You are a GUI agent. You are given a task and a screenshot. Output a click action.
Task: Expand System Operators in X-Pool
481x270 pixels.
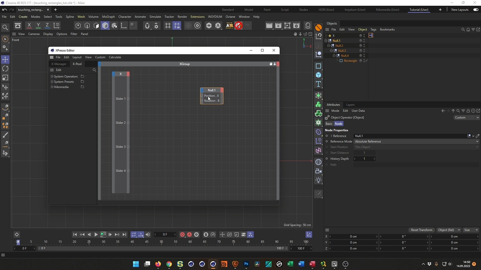click(x=52, y=76)
